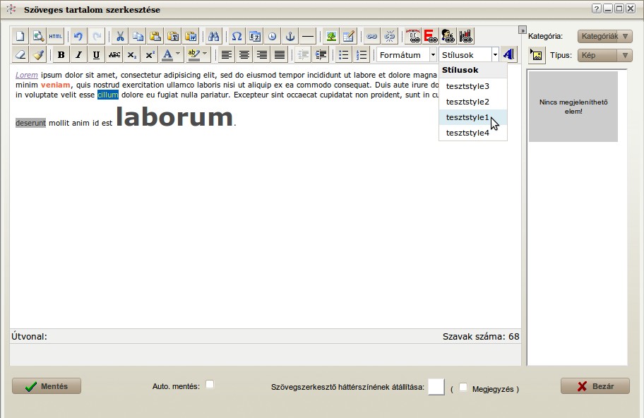Image resolution: width=644 pixels, height=418 pixels.
Task: Open the Formátum dropdown
Action: pyautogui.click(x=407, y=55)
